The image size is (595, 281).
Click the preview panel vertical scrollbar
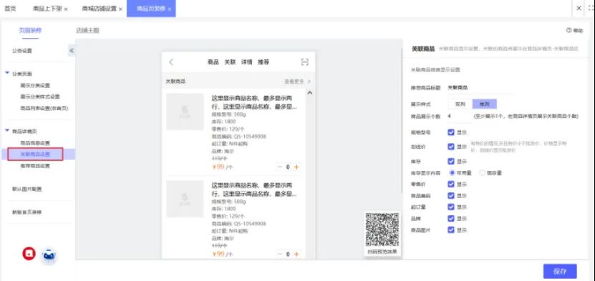pyautogui.click(x=402, y=117)
